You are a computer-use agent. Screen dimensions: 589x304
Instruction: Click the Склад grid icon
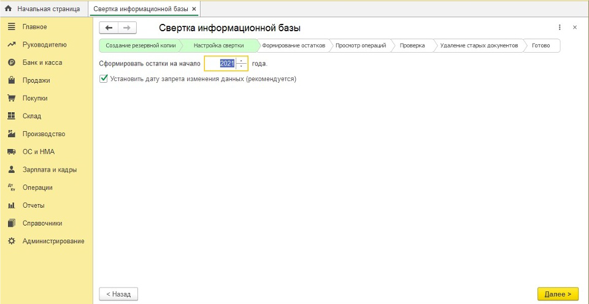(x=11, y=116)
